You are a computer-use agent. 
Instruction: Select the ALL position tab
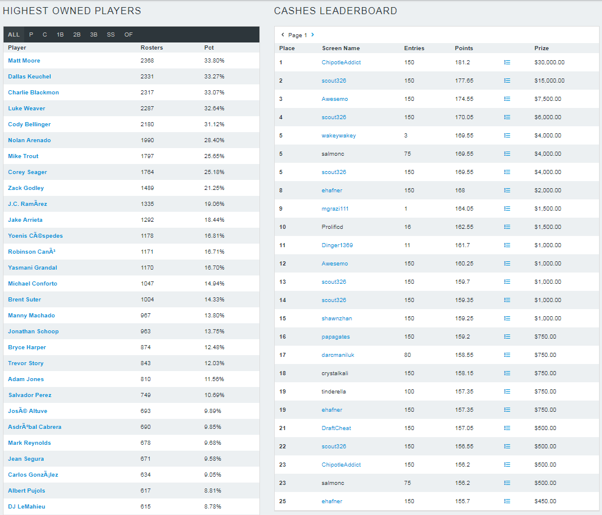[14, 35]
